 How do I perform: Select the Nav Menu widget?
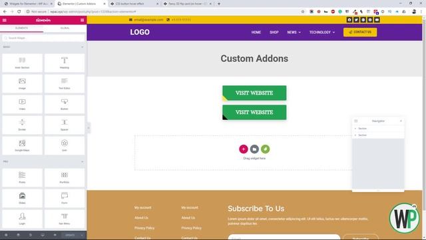(65, 219)
